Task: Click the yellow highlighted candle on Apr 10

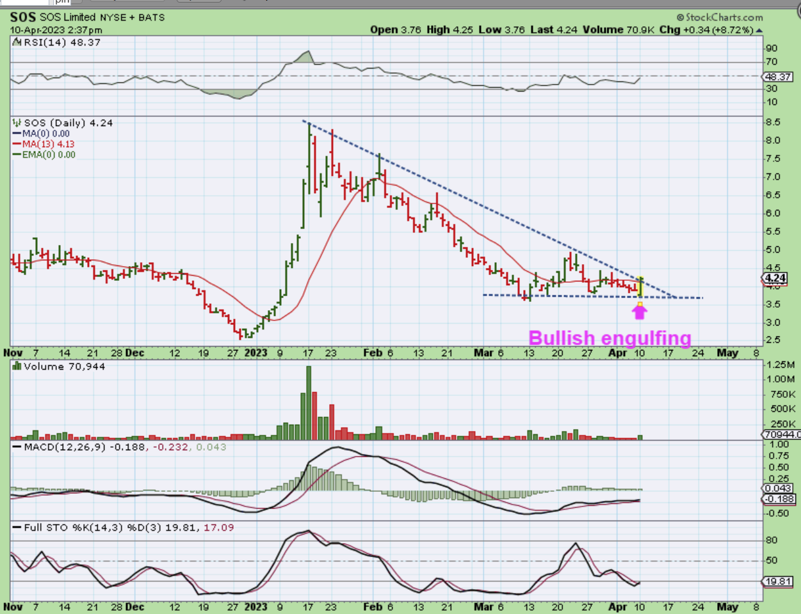Action: coord(640,287)
